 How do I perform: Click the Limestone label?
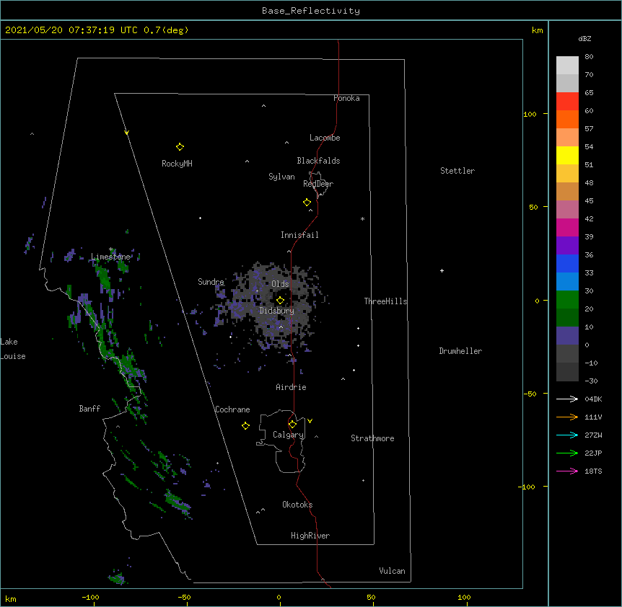[x=110, y=257]
